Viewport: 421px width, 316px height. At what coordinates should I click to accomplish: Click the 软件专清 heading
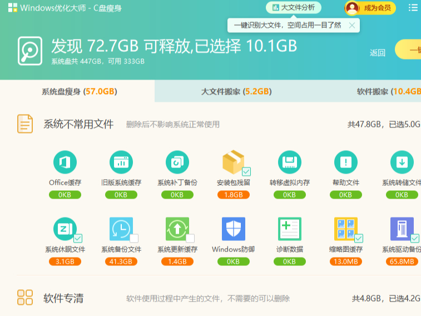(63, 298)
